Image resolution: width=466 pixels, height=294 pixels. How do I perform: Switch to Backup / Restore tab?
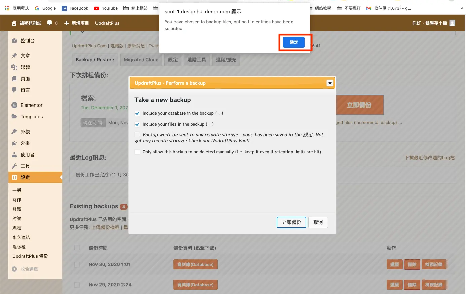(x=95, y=60)
